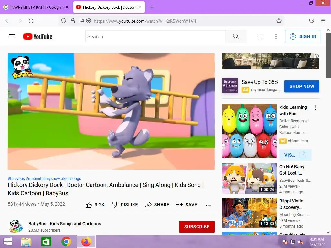Open the YouTube hamburger guide menu
The width and height of the screenshot is (331, 248).
pos(12,36)
